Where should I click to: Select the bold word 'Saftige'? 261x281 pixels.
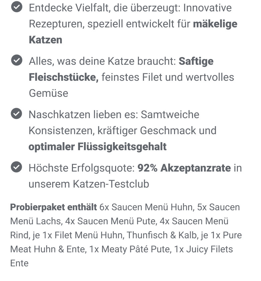click(196, 61)
